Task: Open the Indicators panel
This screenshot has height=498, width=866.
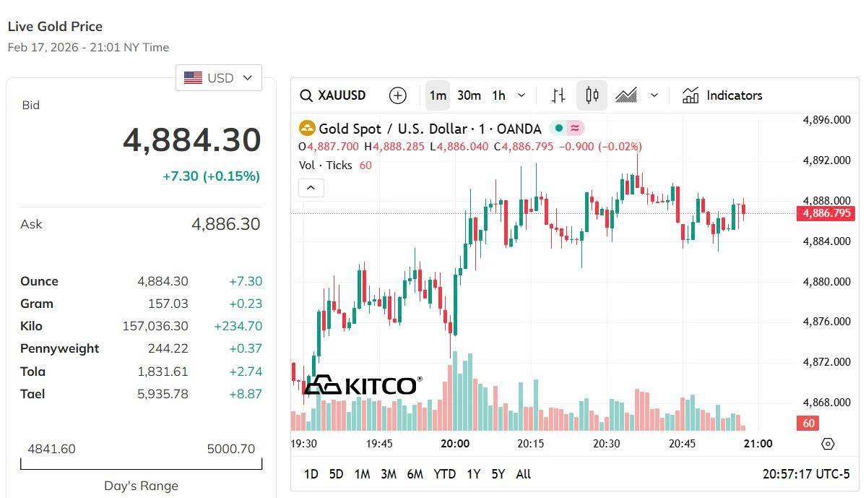Action: 722,95
